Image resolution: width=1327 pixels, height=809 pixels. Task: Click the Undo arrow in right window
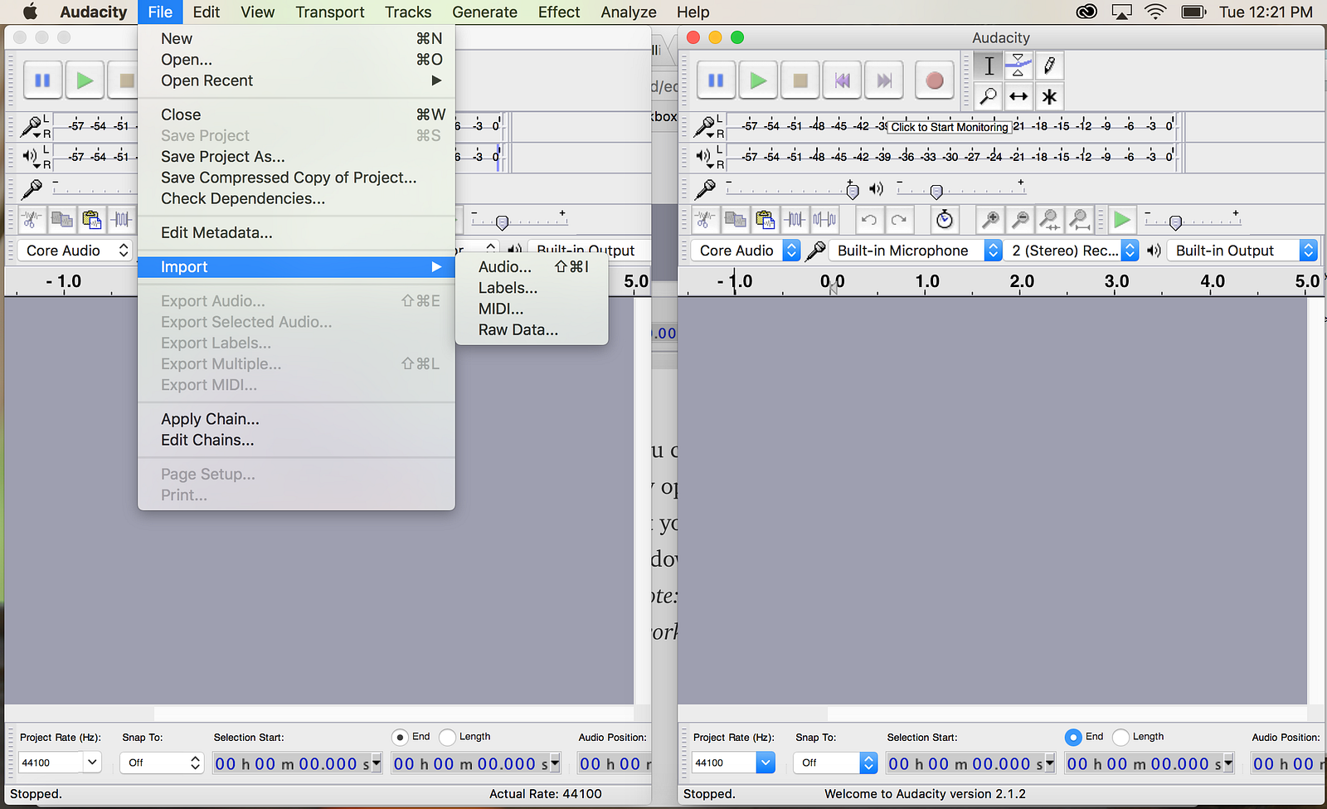tap(869, 220)
